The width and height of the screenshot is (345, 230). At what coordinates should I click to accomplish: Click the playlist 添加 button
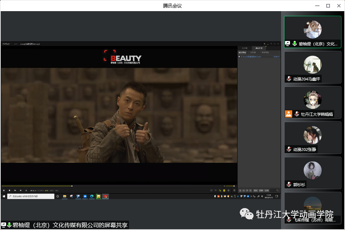coord(256,190)
